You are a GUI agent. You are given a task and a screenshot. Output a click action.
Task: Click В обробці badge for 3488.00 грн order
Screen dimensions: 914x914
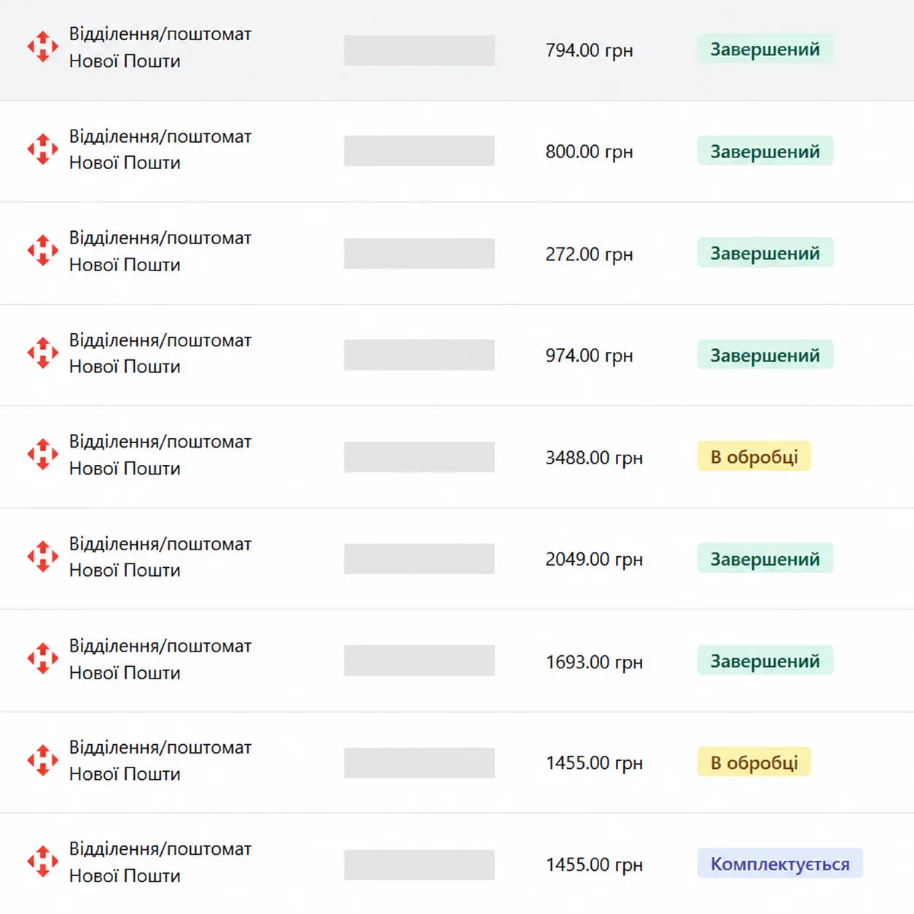(754, 457)
